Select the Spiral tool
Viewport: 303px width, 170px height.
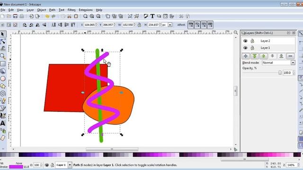coord(3,93)
